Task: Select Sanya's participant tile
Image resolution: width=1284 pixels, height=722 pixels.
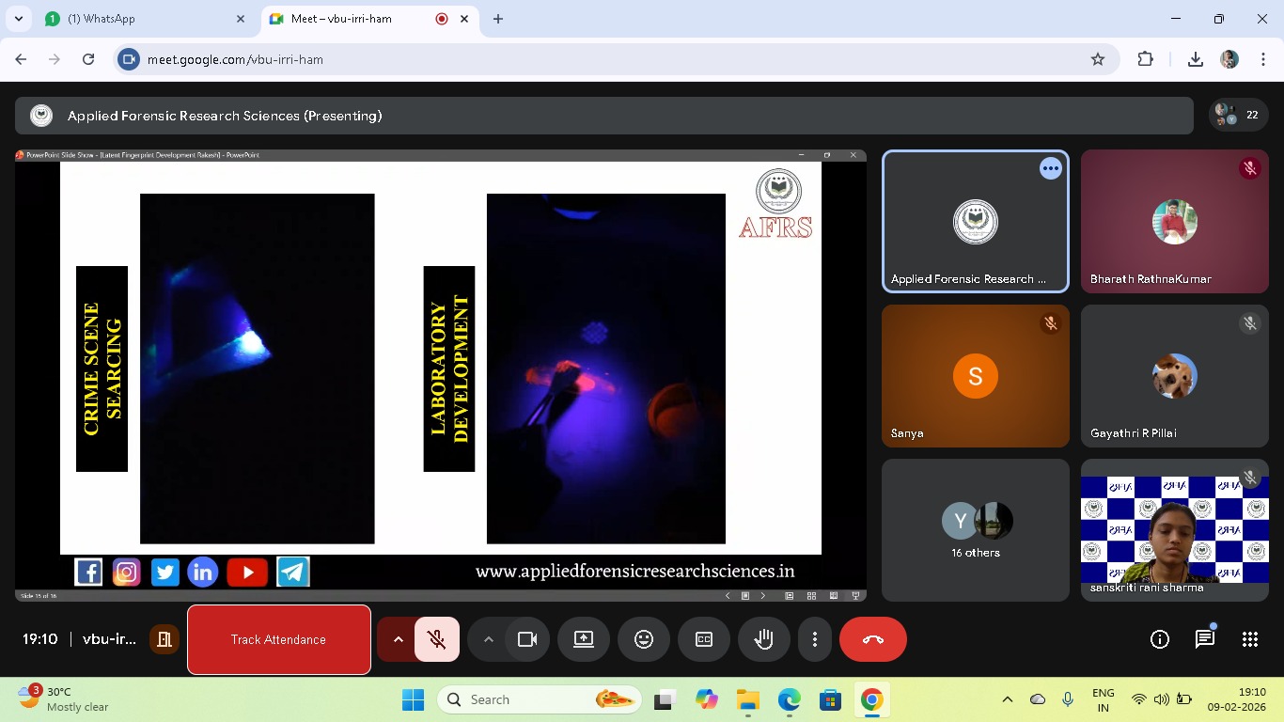Action: pos(976,376)
